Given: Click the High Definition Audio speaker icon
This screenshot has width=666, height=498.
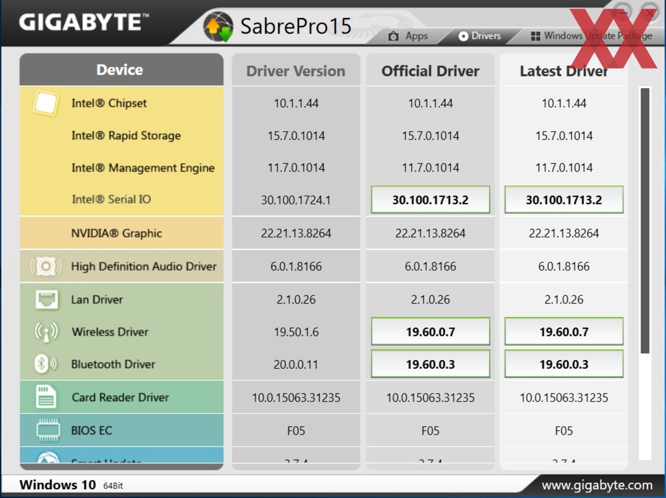Looking at the screenshot, I should pos(46,266).
